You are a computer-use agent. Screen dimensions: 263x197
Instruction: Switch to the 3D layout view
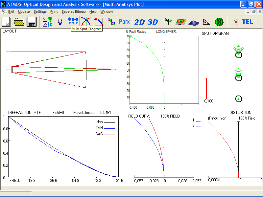[152, 22]
